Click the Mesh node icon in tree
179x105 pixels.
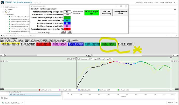coord(6,12)
